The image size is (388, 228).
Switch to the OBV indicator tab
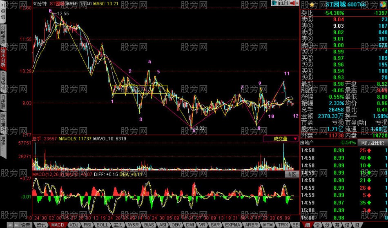pos(176,225)
